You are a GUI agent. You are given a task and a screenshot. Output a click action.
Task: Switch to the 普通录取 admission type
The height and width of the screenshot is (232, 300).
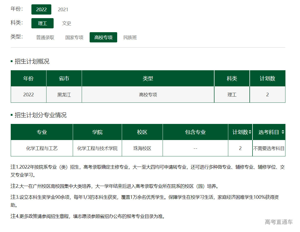(x=45, y=37)
